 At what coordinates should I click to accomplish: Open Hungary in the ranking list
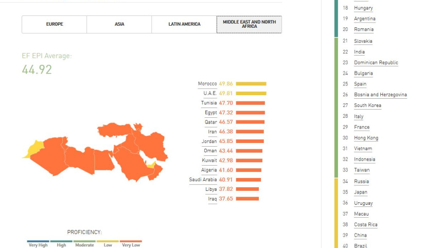coord(363,8)
